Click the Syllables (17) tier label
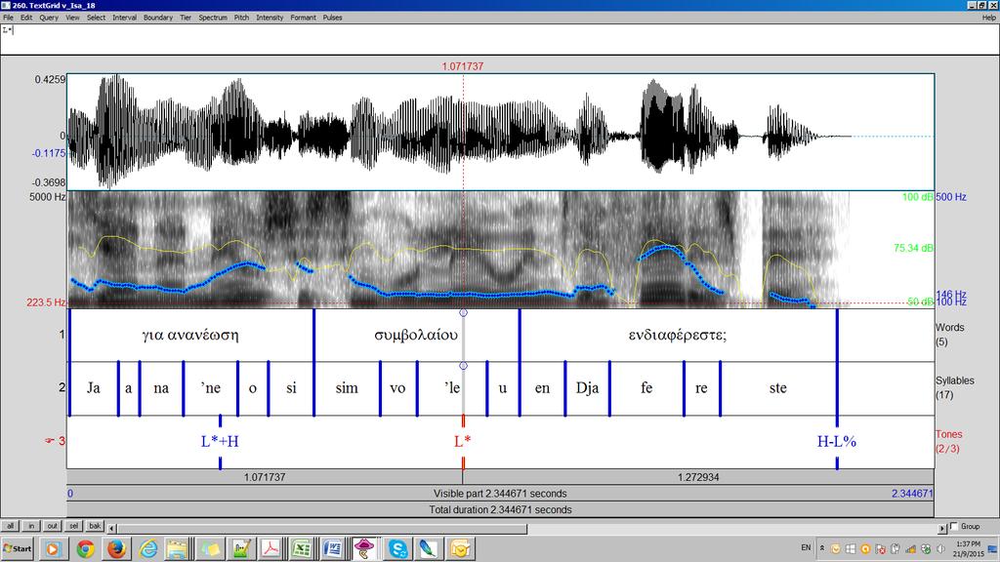 [955, 387]
